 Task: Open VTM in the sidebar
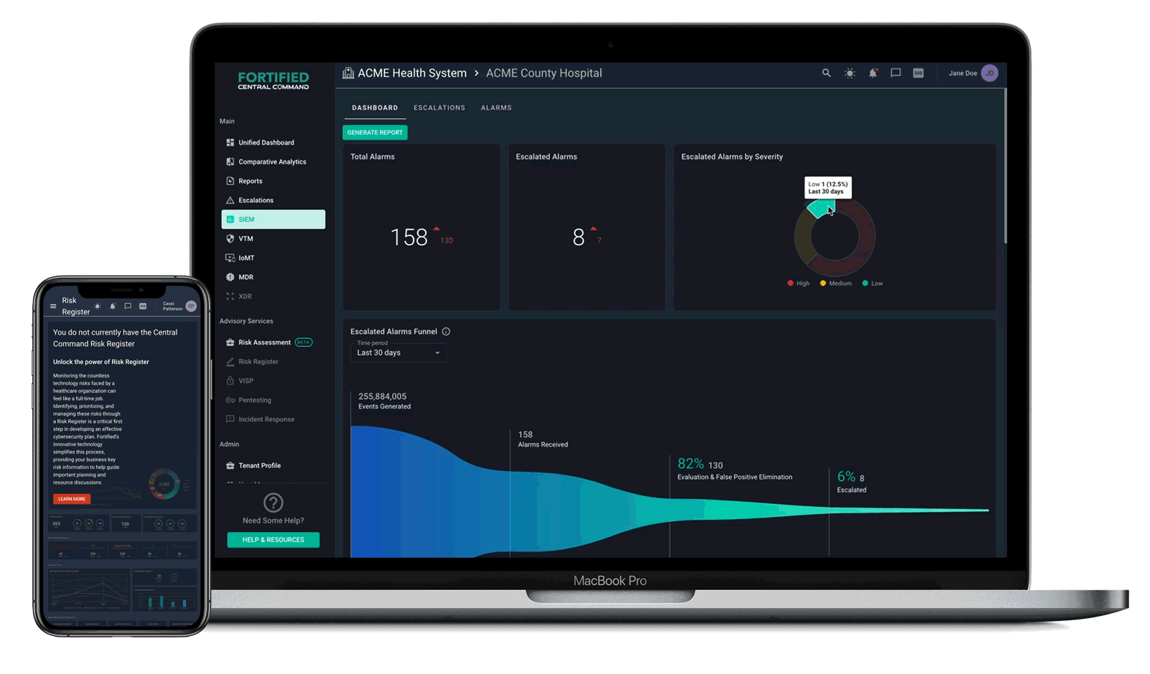273,239
